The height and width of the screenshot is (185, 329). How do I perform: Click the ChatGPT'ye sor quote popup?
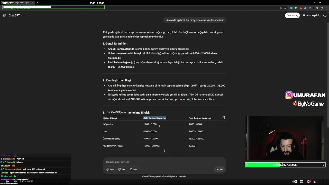pyautogui.click(x=117, y=112)
